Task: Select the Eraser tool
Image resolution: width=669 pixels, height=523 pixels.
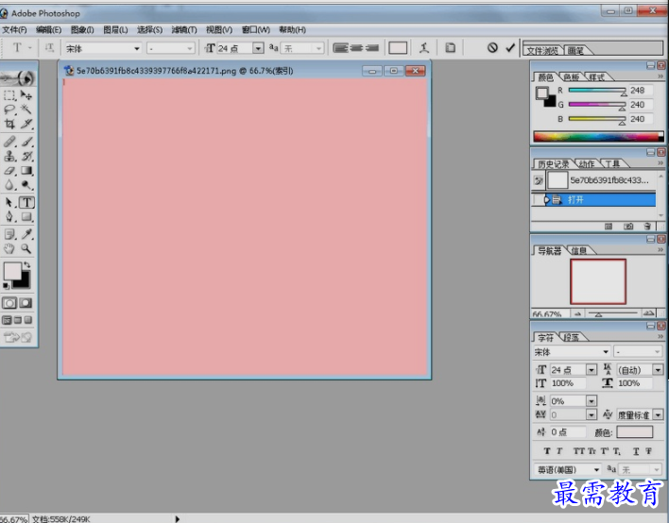Action: pyautogui.click(x=9, y=171)
